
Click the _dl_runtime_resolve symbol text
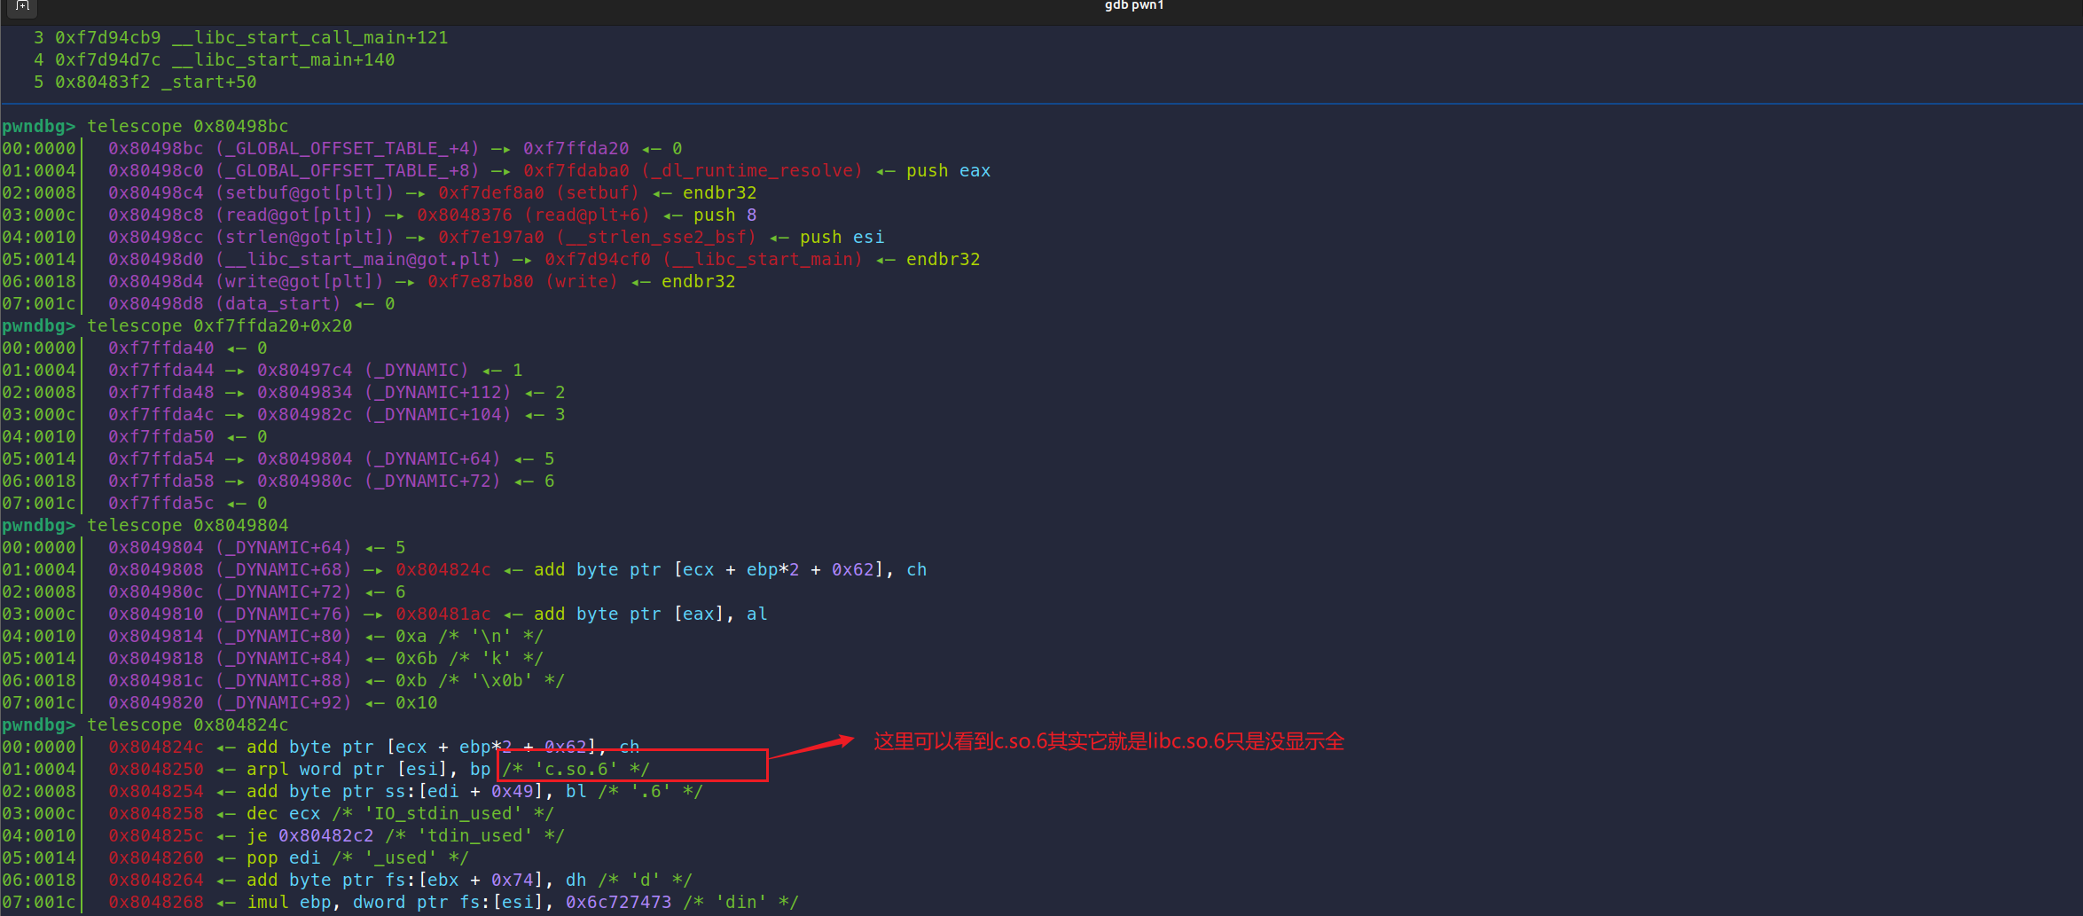tap(752, 170)
